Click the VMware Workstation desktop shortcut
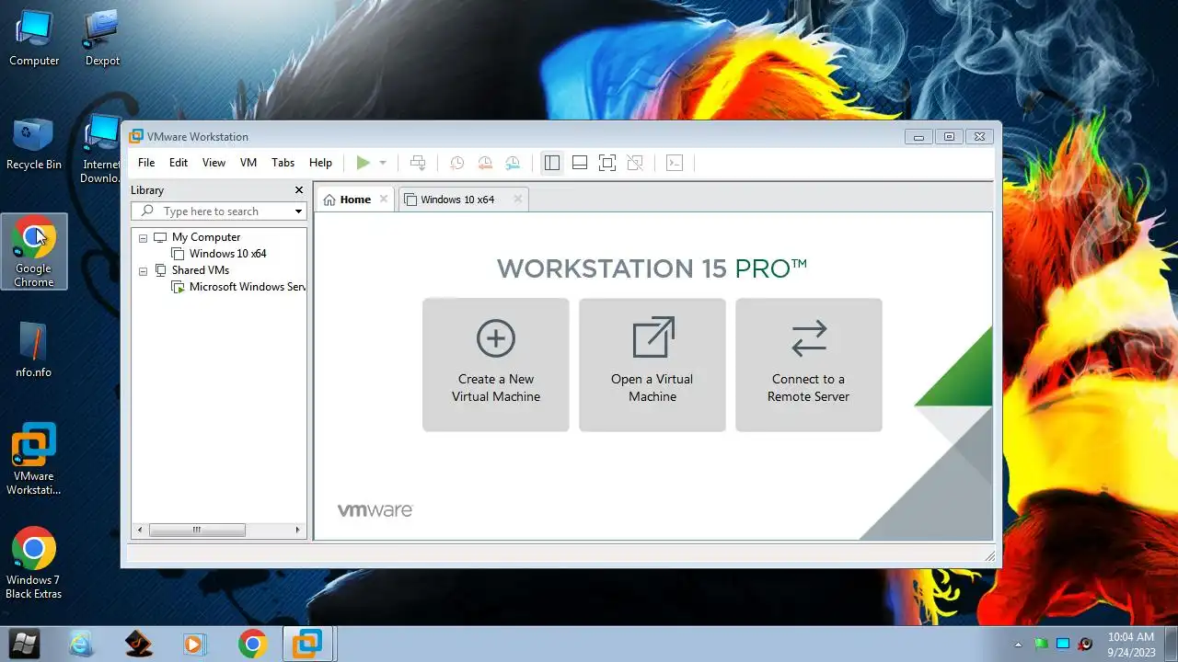The image size is (1178, 662). 34,459
